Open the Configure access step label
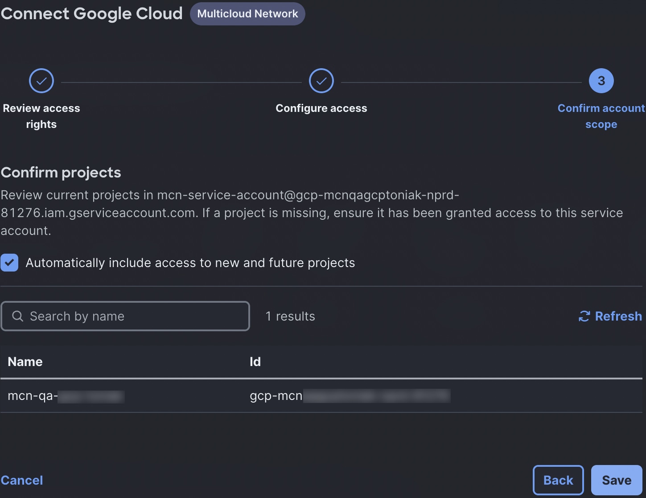Screen dimensions: 646x498 point(321,108)
